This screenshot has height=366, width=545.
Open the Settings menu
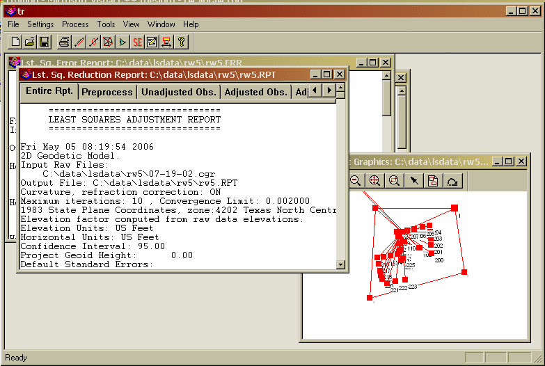40,24
